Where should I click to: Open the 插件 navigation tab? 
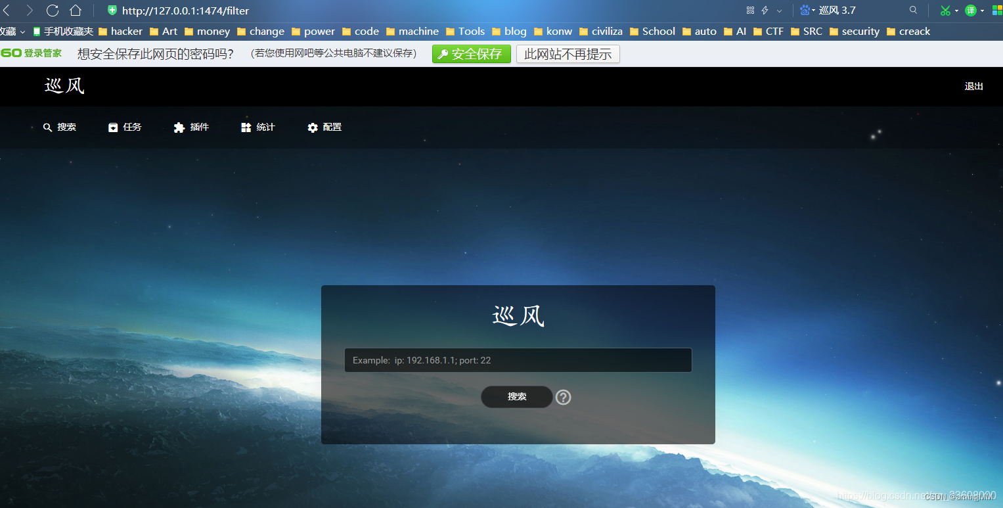191,127
